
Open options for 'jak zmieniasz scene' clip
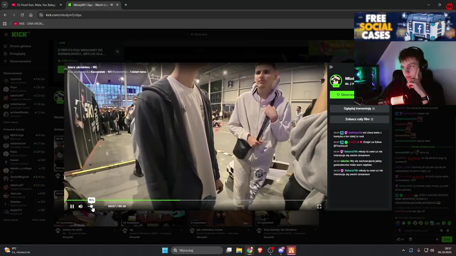tap(248, 230)
